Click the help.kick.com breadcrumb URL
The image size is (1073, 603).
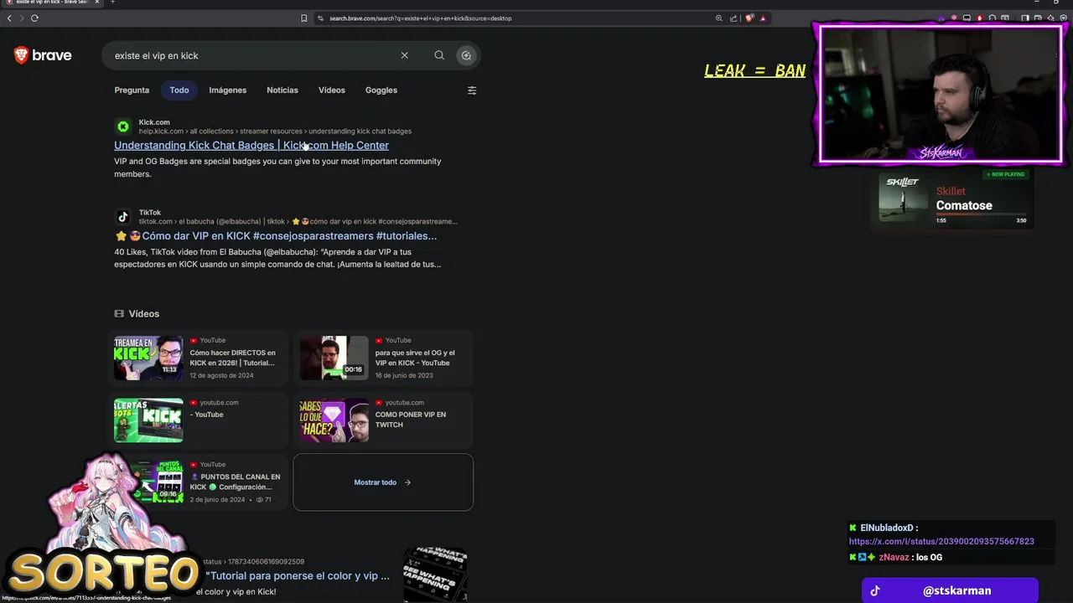(x=275, y=131)
